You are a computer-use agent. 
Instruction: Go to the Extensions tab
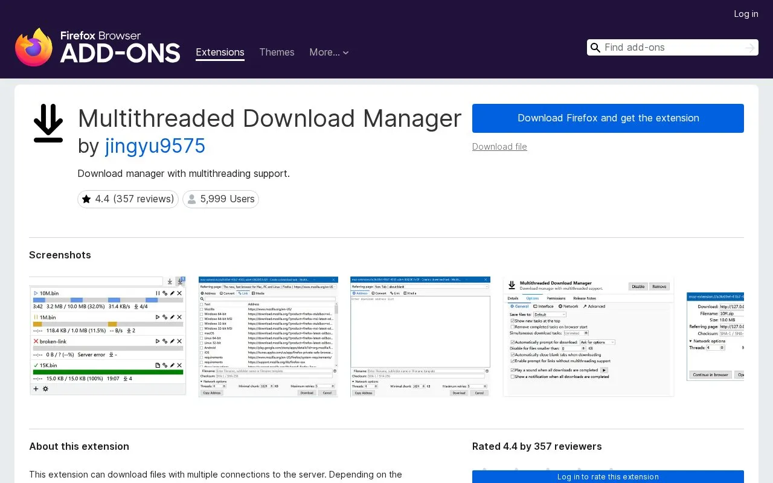point(220,53)
